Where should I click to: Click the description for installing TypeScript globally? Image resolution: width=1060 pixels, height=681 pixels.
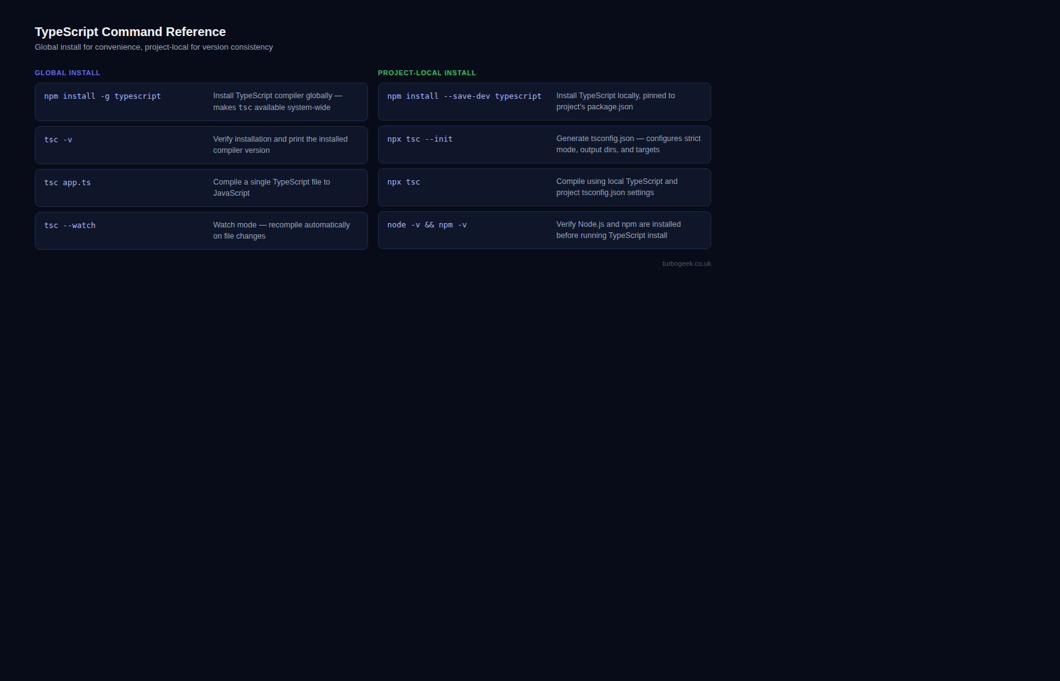[x=277, y=101]
